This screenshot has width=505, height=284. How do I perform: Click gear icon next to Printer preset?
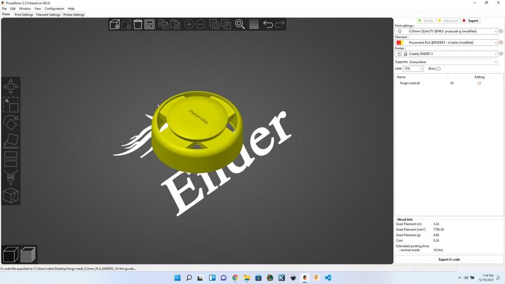501,54
